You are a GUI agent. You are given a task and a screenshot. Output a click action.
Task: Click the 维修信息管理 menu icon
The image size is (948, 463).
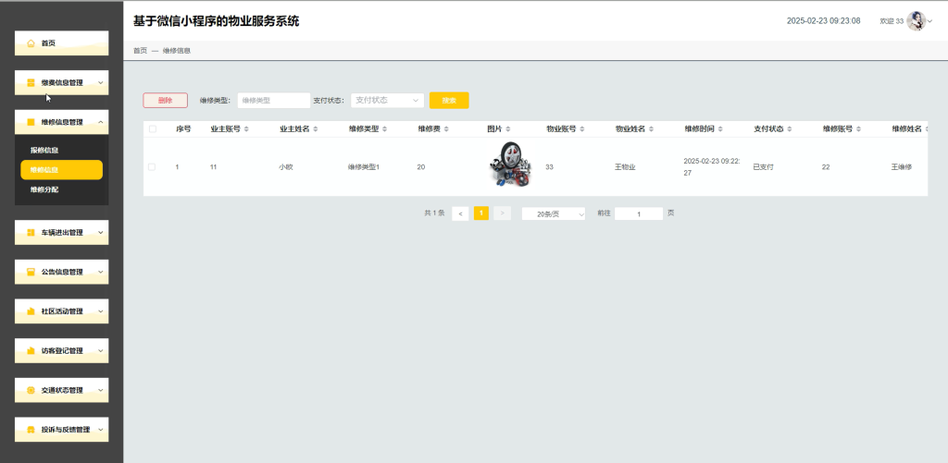(31, 122)
